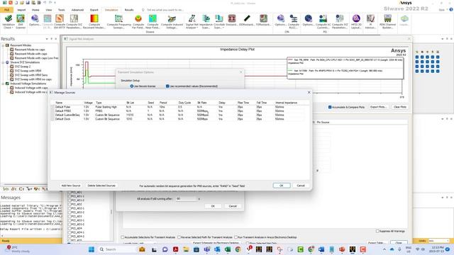Cancel the Manage Sources dialog
The width and height of the screenshot is (454, 255).
click(301, 186)
